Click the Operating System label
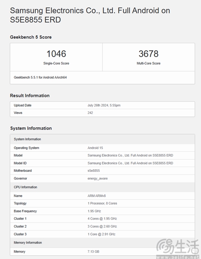201x259 pixels. pyautogui.click(x=27, y=148)
